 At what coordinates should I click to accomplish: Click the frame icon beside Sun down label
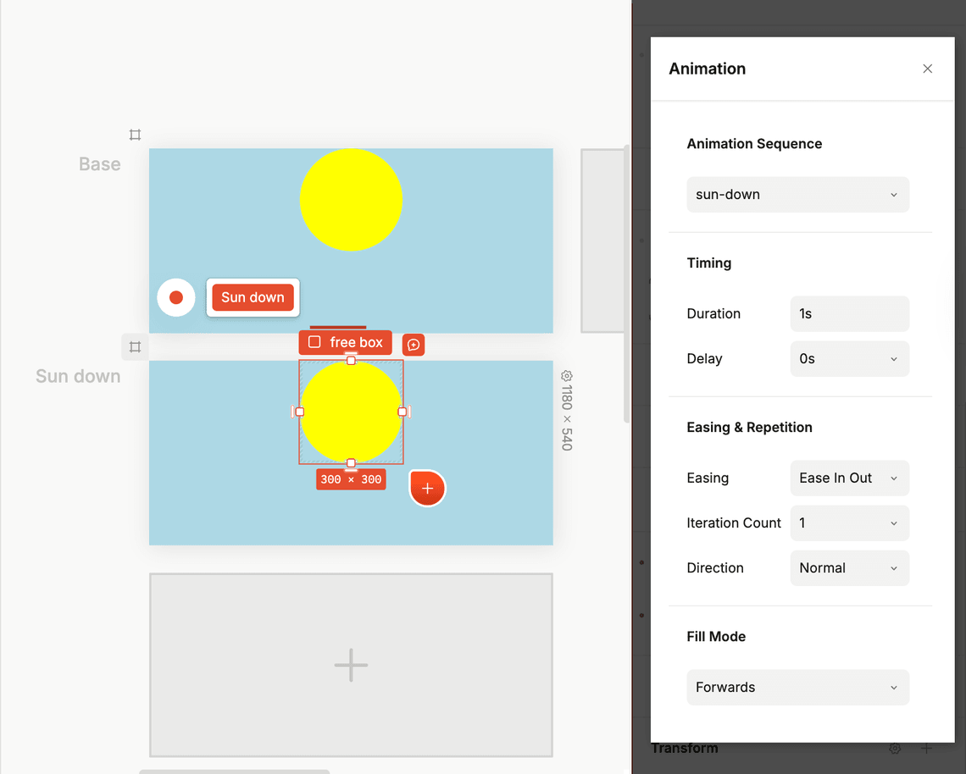tap(135, 346)
